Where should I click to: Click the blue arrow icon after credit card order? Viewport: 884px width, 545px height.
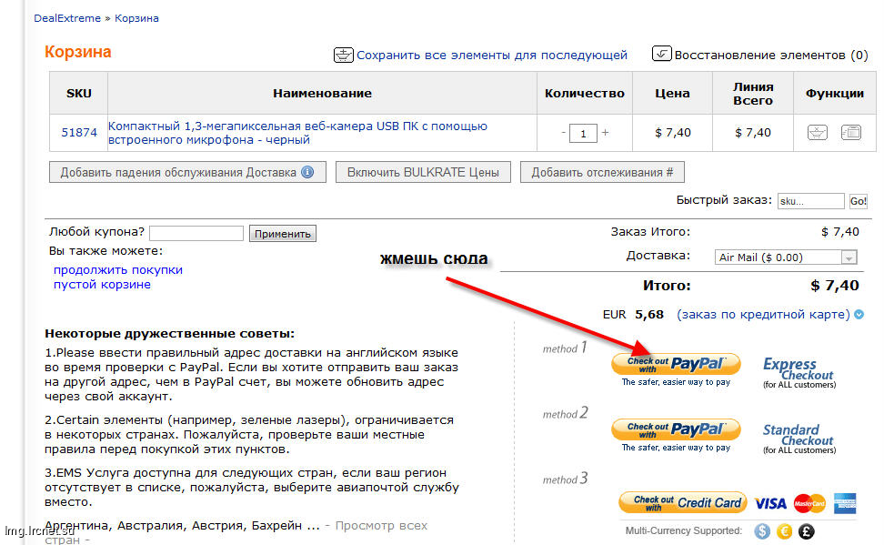pos(859,314)
